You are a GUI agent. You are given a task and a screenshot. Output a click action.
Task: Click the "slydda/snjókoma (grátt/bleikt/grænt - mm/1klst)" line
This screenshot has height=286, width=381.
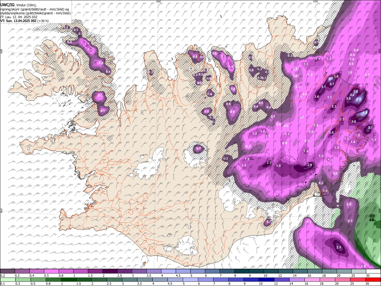point(35,13)
